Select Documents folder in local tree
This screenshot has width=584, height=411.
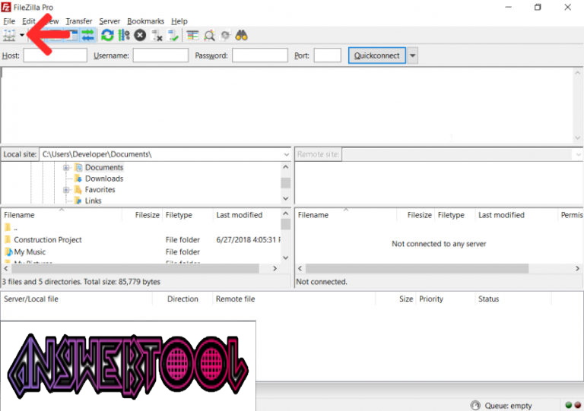click(104, 167)
